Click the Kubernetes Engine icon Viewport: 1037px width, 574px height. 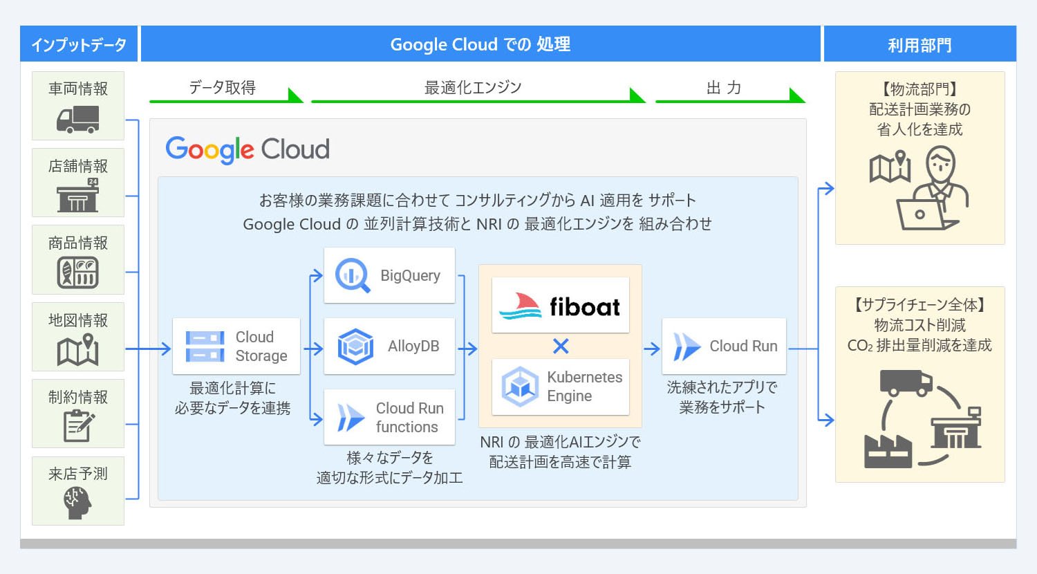coord(520,387)
